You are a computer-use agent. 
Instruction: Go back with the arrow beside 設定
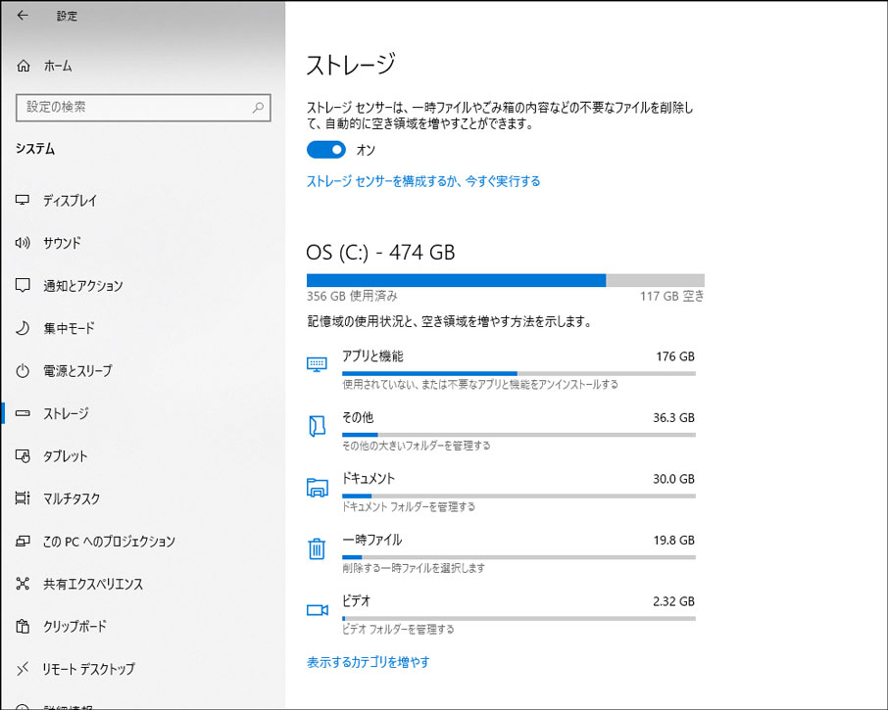click(23, 16)
